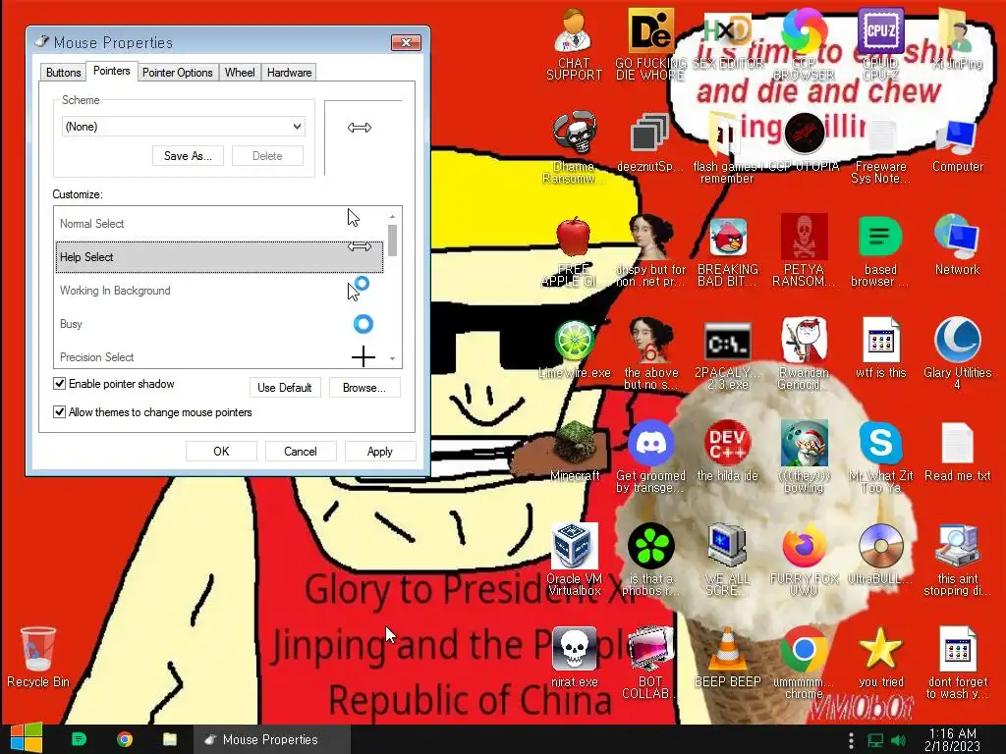Click Cancel in Mouse Properties
1006x754 pixels.
301,452
